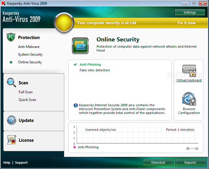Image resolution: width=209 pixels, height=169 pixels.
Task: Click the Update globe icon
Action: (12, 120)
